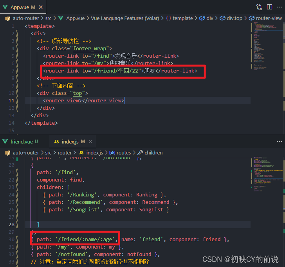Click App.vue breadcrumb item
The width and height of the screenshot is (285, 267).
(x=76, y=18)
